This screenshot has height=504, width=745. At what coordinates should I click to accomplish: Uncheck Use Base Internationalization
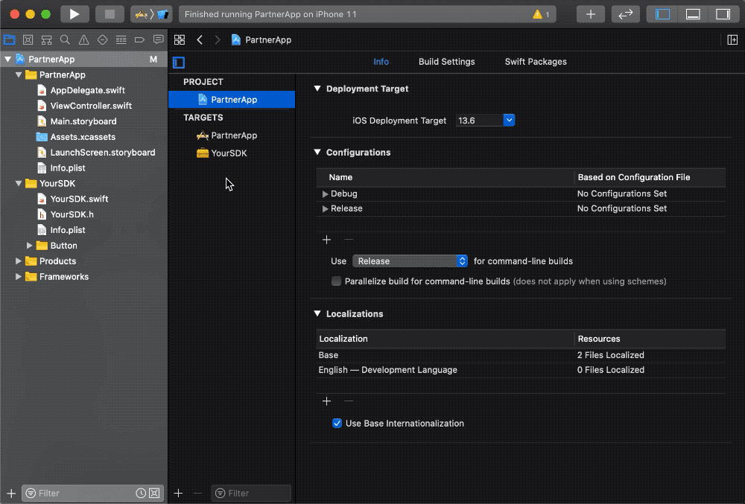tap(337, 423)
